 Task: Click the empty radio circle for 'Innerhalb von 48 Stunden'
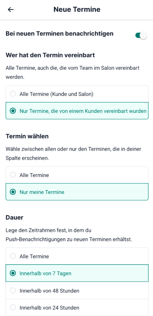(13, 291)
